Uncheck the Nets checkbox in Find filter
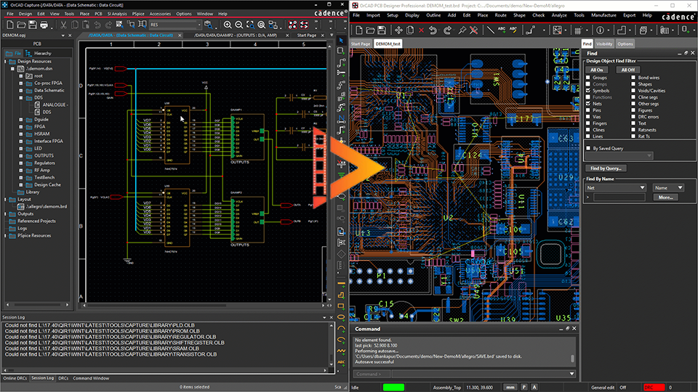The height and width of the screenshot is (392, 698). [588, 104]
